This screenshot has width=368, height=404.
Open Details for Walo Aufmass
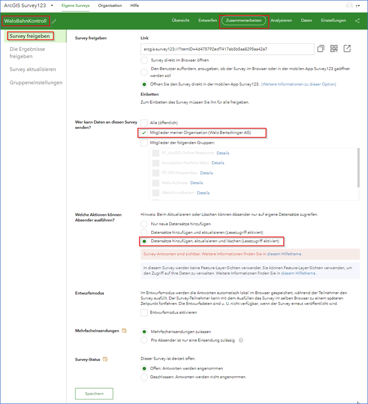[x=197, y=183]
